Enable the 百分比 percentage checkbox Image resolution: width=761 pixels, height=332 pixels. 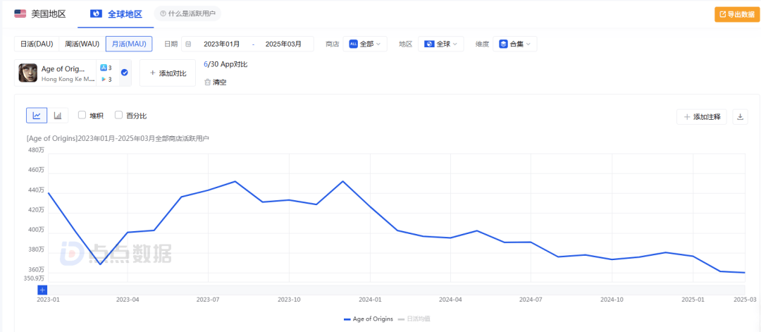118,115
